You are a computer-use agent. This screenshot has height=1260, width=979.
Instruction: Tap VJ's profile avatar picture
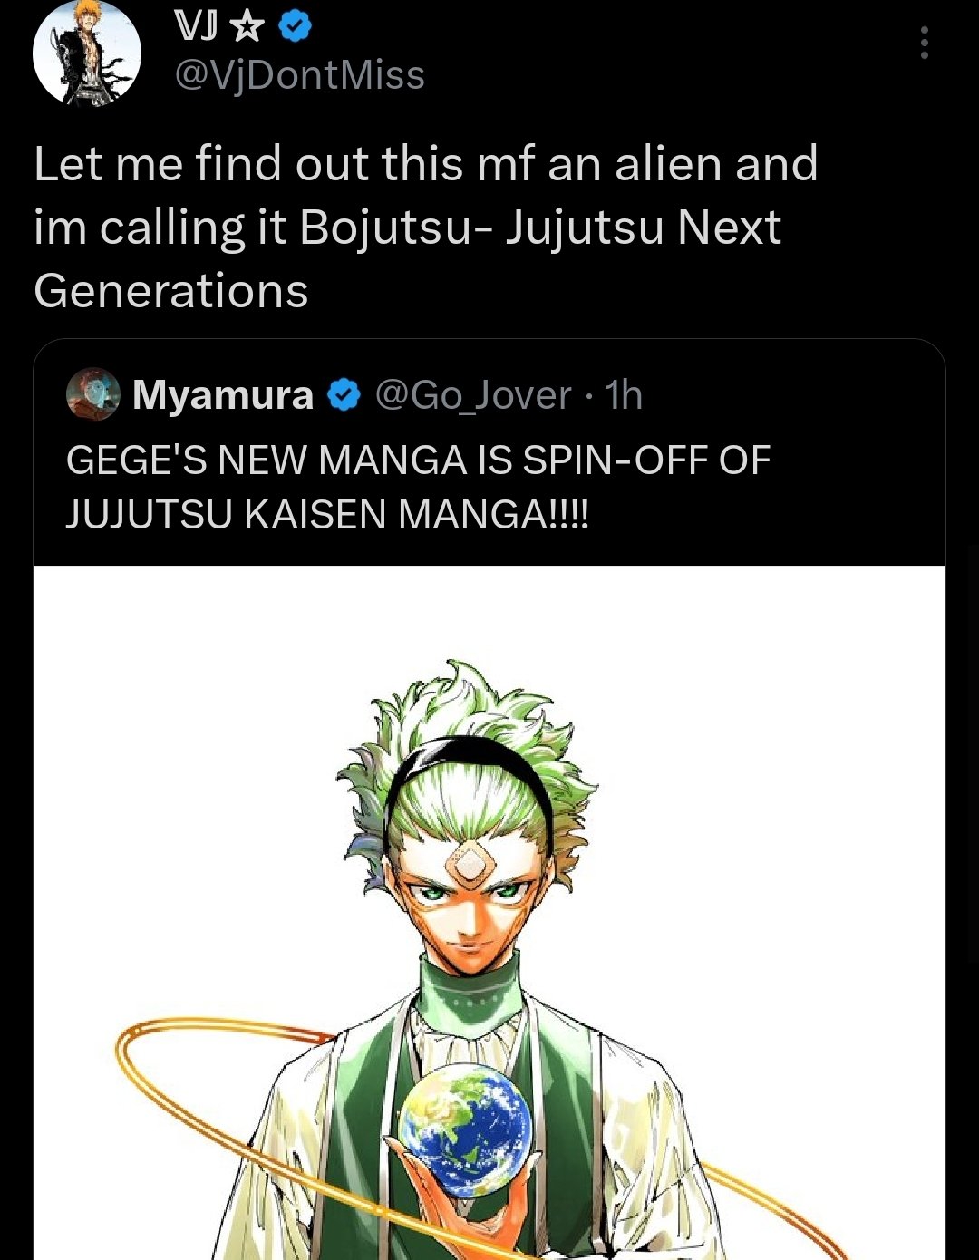87,53
